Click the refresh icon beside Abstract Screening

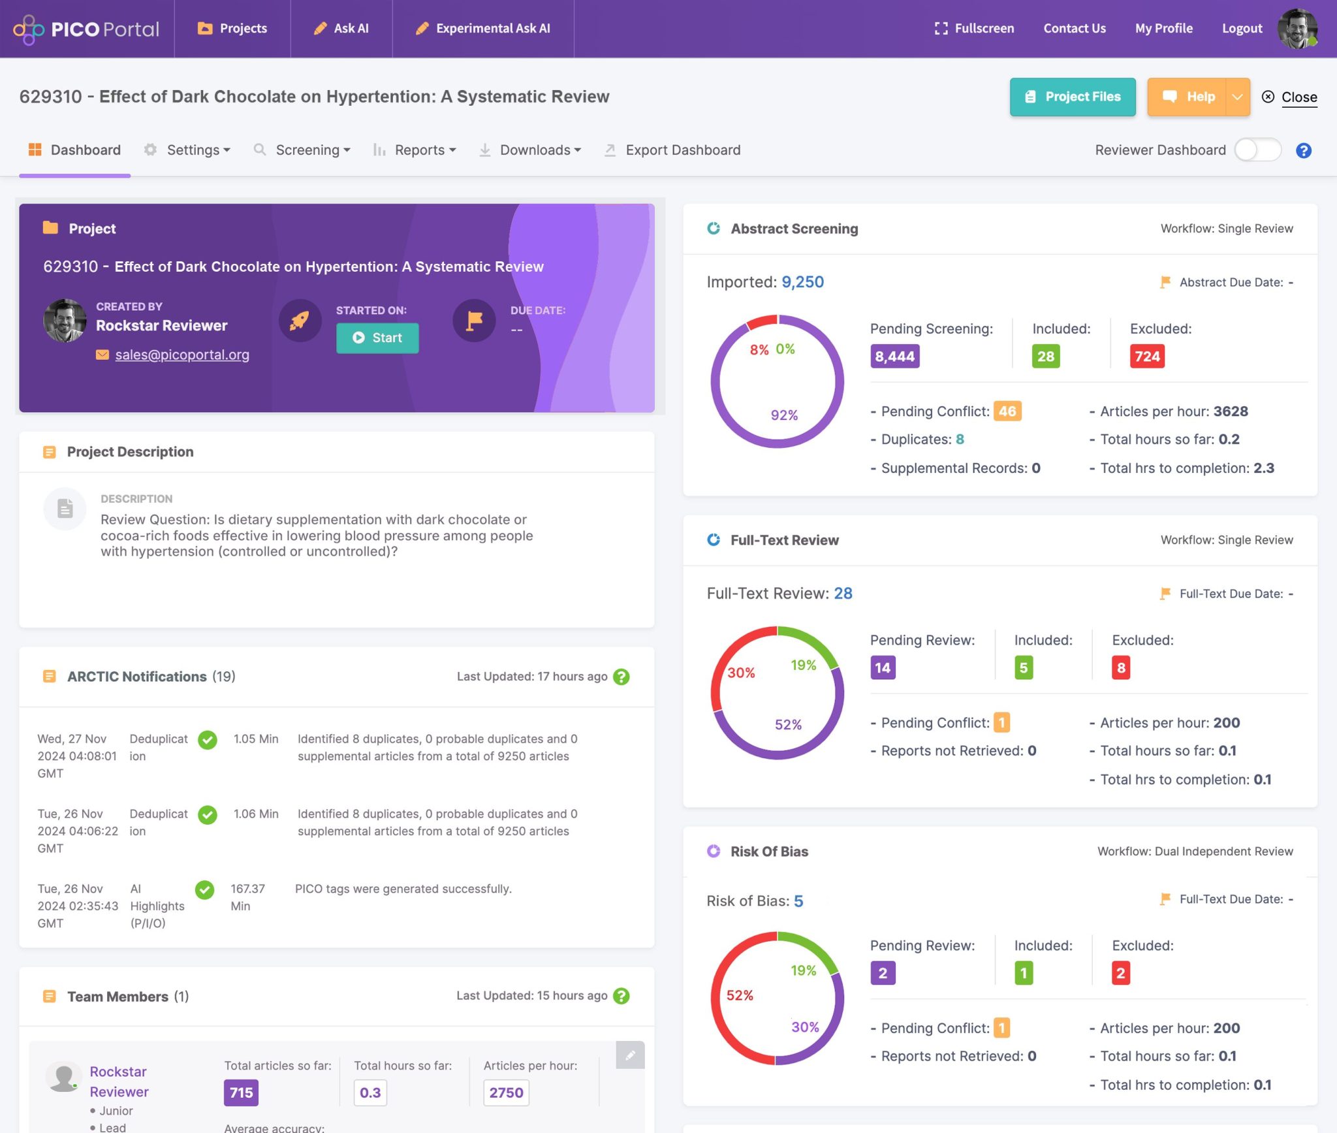(x=713, y=229)
